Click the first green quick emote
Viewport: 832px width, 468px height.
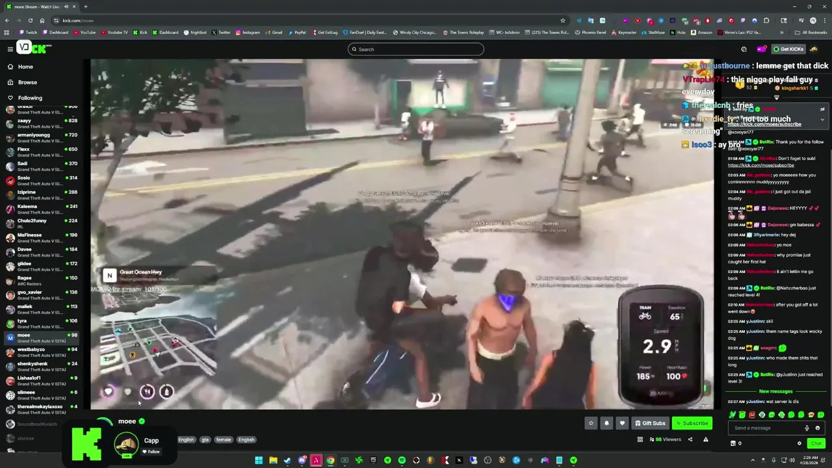point(733,415)
